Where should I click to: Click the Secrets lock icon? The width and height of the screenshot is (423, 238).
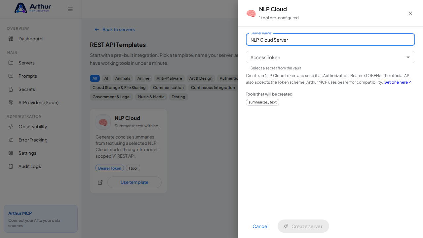tap(11, 89)
